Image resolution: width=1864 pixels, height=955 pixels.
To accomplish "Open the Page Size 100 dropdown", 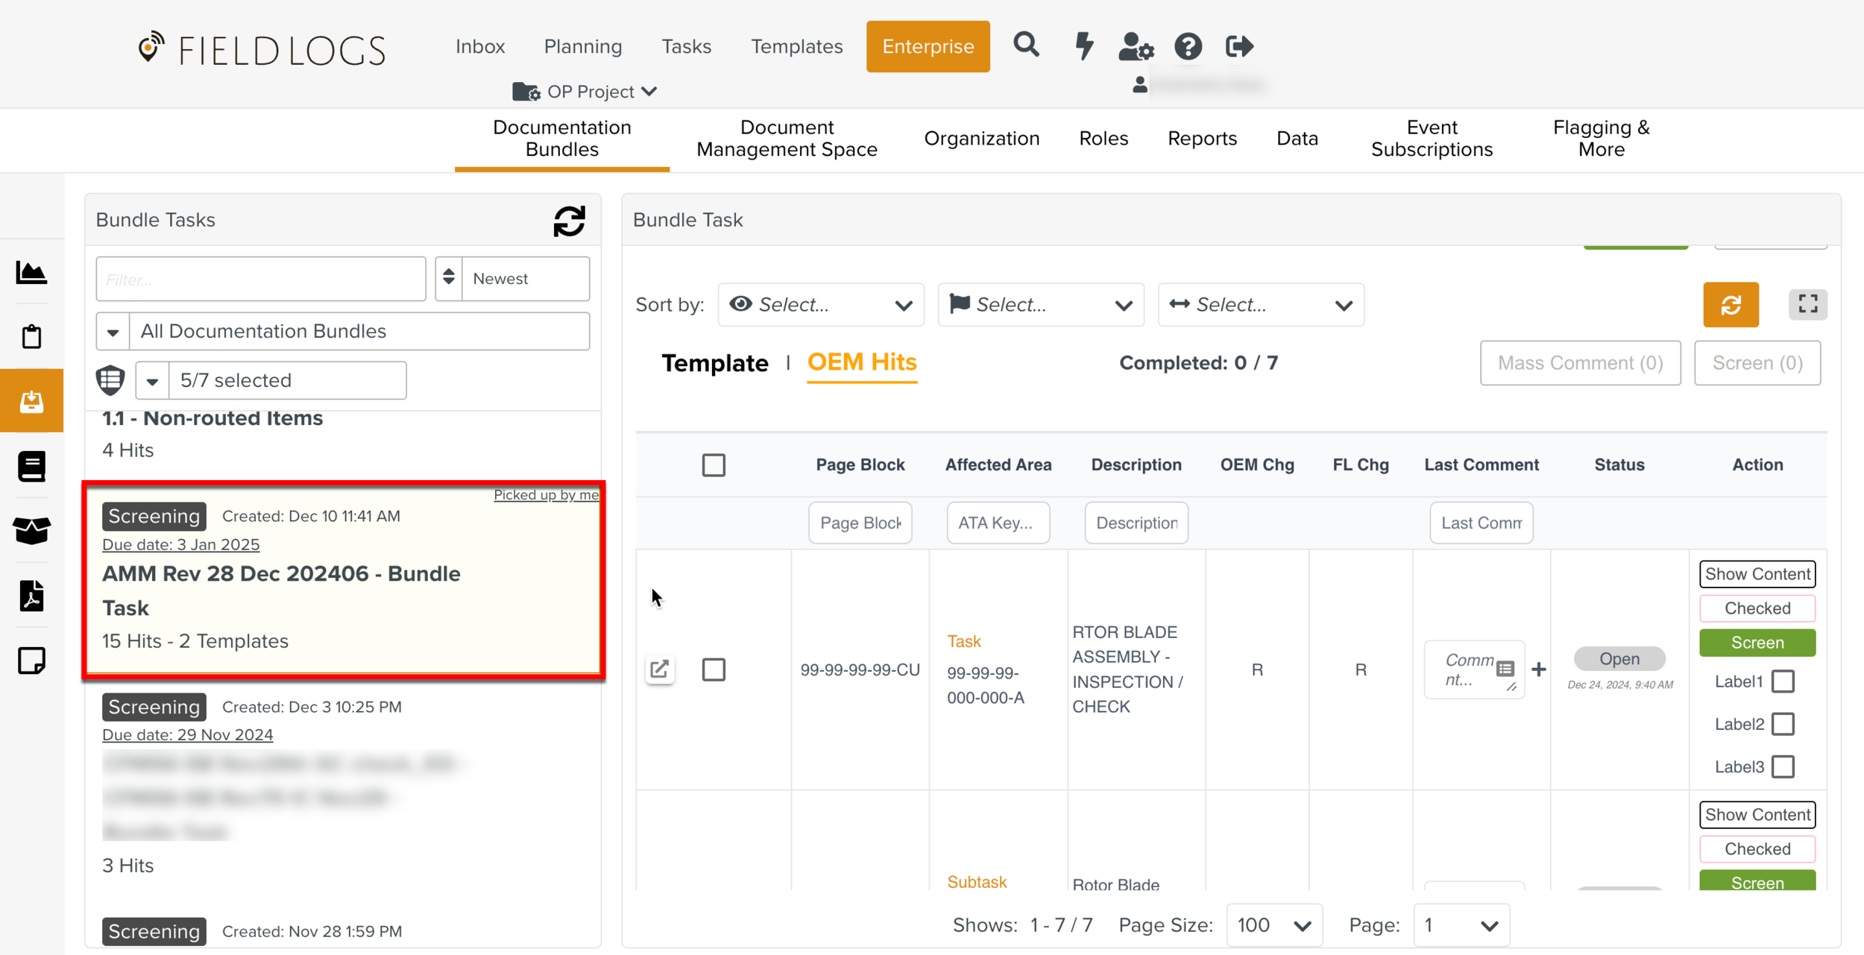I will point(1274,925).
